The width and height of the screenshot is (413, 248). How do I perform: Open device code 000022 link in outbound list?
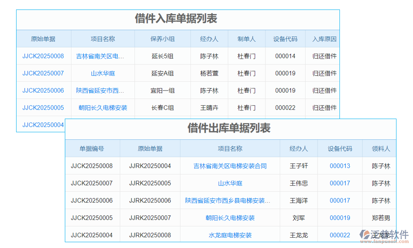click(x=339, y=235)
